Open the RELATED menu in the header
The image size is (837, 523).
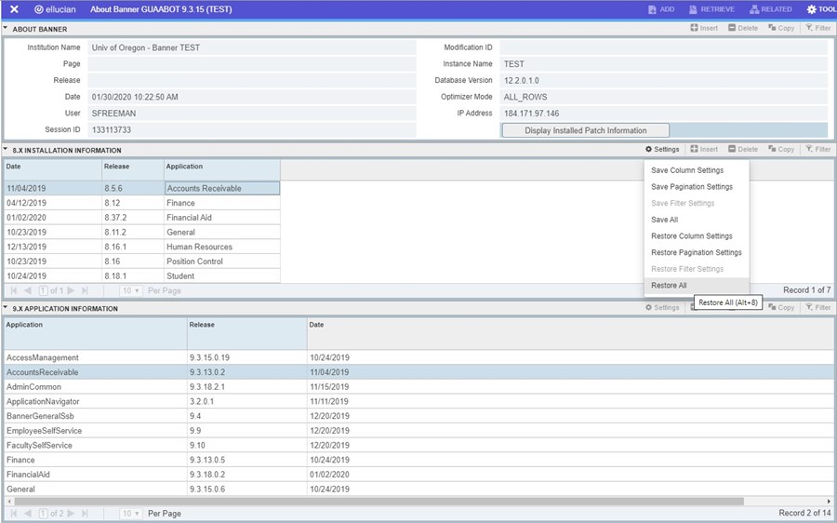click(x=770, y=9)
